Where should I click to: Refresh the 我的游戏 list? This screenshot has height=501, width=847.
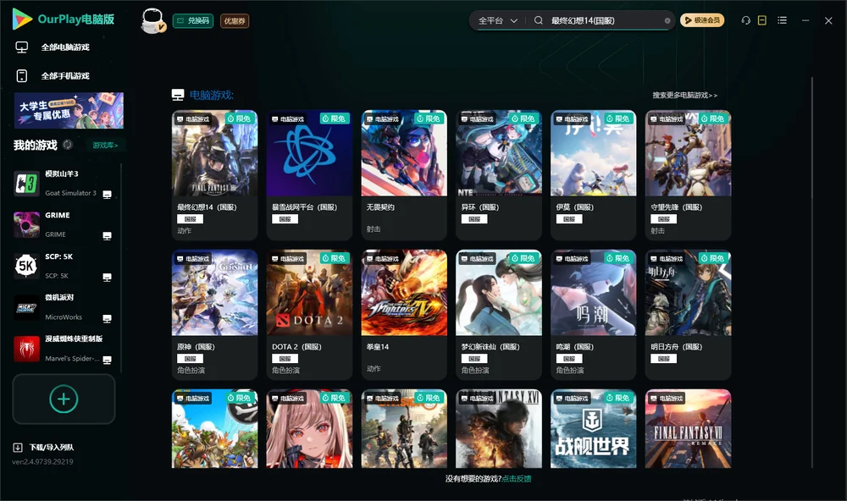(x=68, y=145)
